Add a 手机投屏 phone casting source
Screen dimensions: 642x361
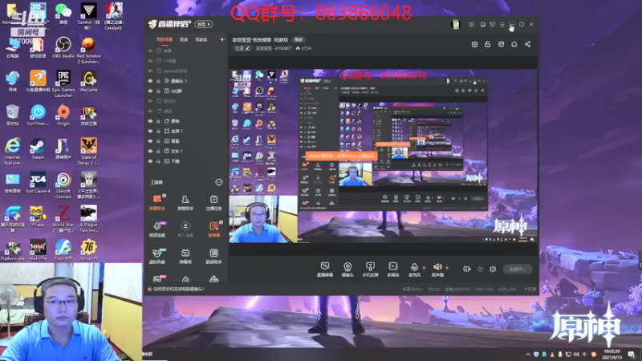[370, 270]
